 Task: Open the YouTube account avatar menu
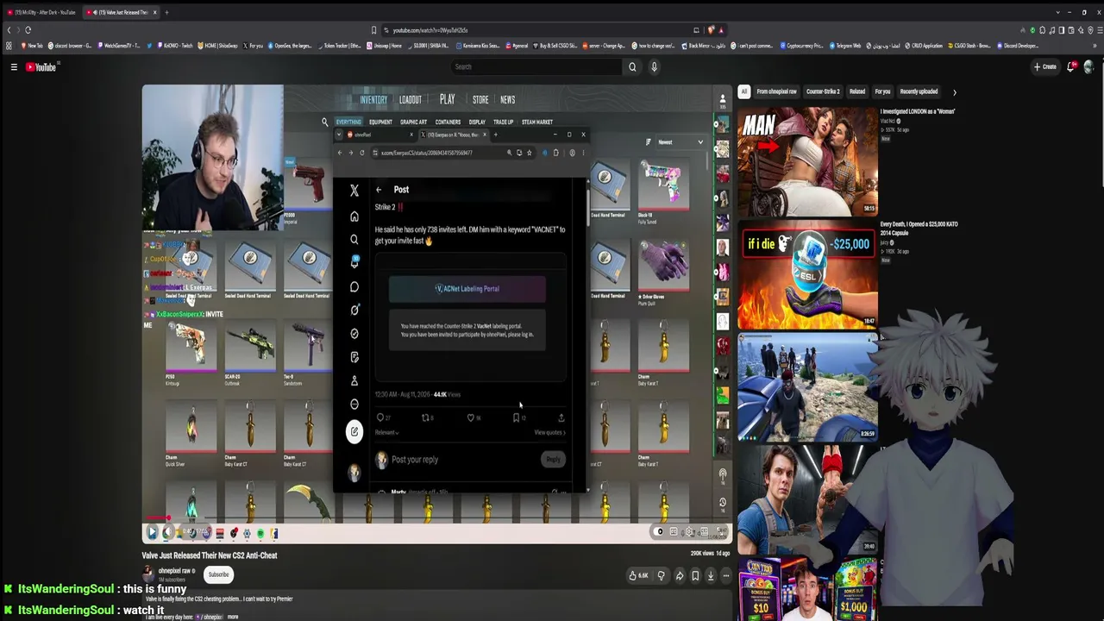coord(1088,66)
